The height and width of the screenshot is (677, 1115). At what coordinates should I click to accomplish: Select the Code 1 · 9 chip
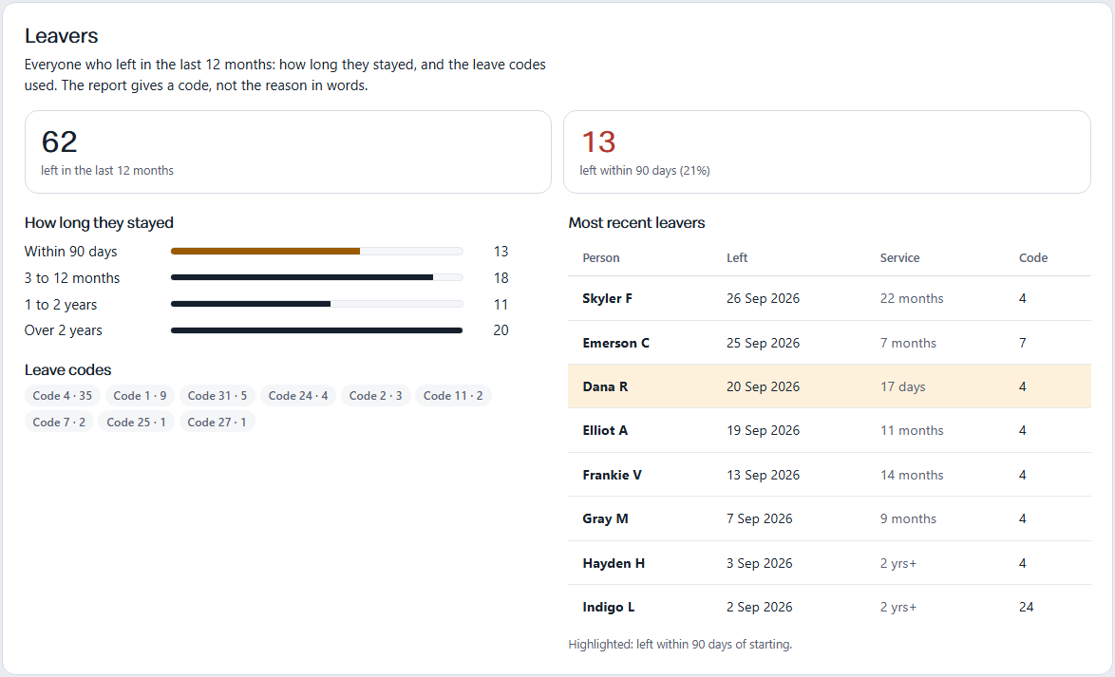tap(140, 395)
